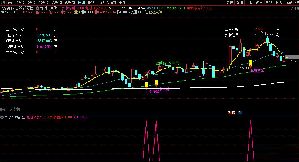Click the 复权 button
The width and height of the screenshot is (299, 162).
pyautogui.click(x=230, y=3)
